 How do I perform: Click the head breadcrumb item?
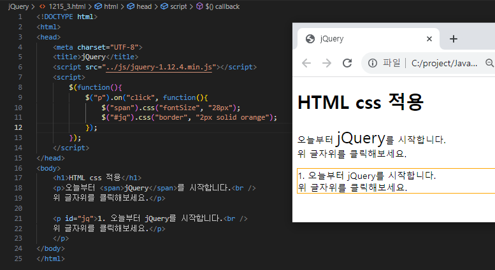pos(144,6)
